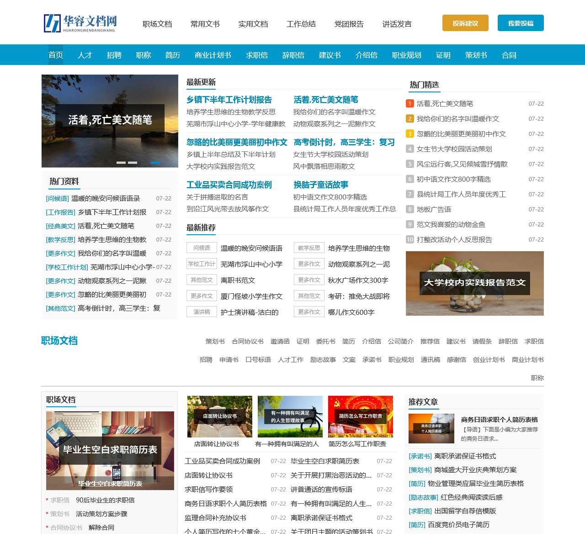Open the 常用文书 top menu

(x=205, y=24)
